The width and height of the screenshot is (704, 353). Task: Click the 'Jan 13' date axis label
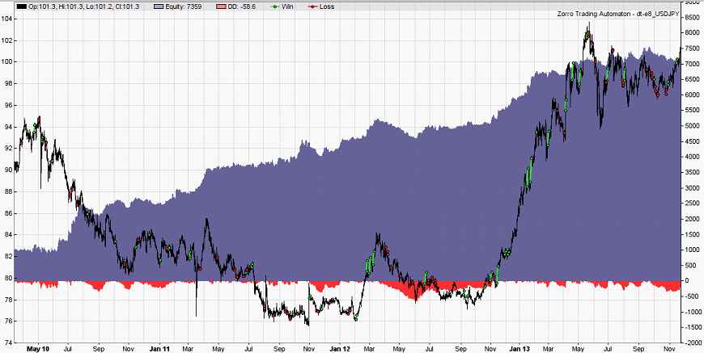point(520,347)
